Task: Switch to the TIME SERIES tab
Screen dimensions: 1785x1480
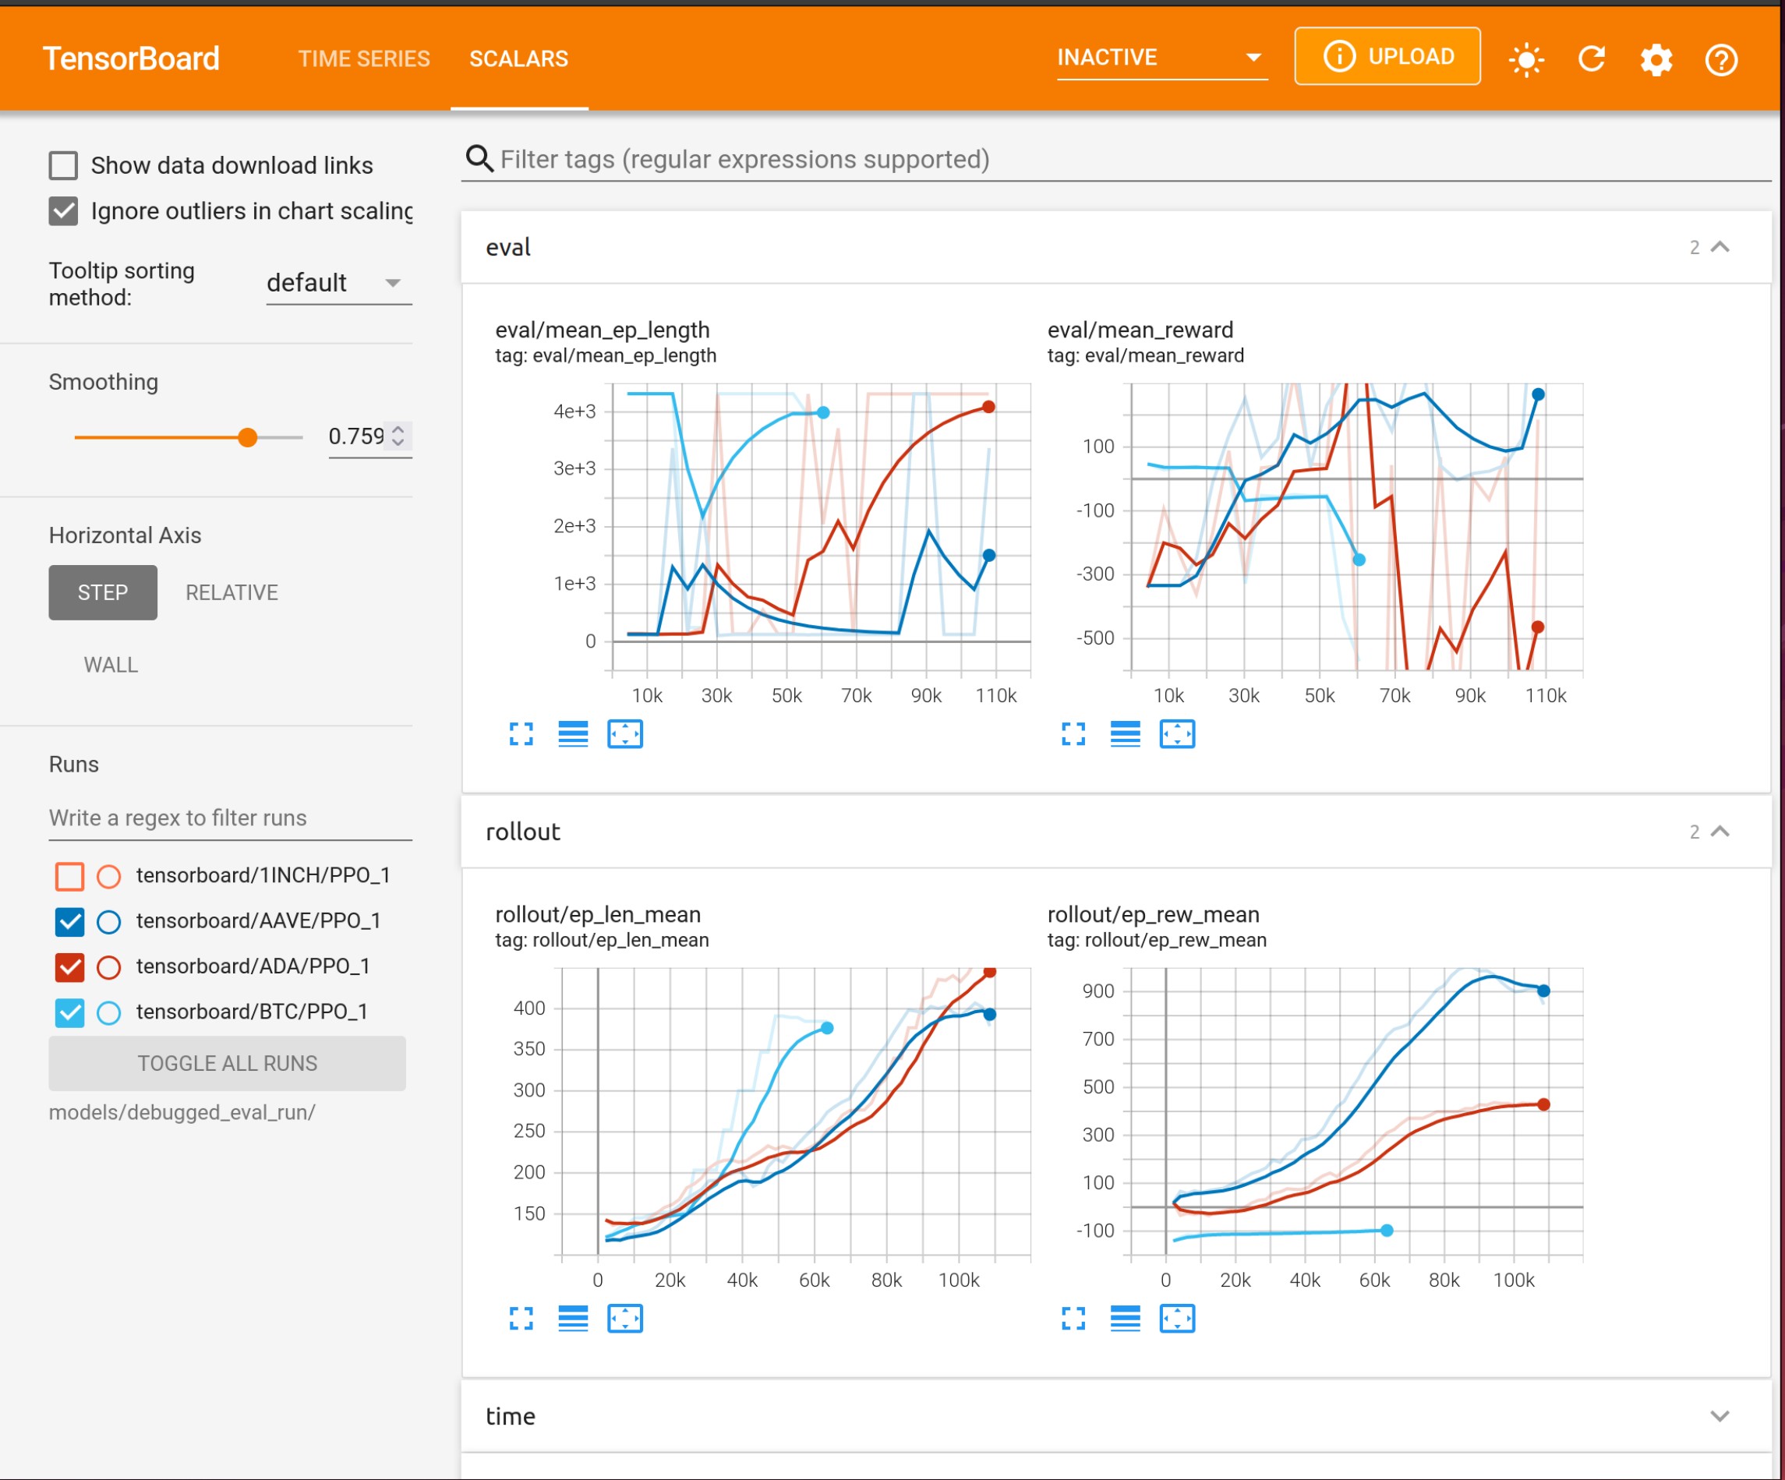Action: [x=364, y=58]
